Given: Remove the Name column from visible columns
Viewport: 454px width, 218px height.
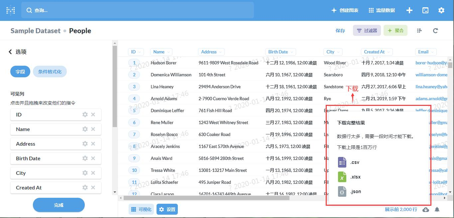Looking at the screenshot, I should [93, 129].
